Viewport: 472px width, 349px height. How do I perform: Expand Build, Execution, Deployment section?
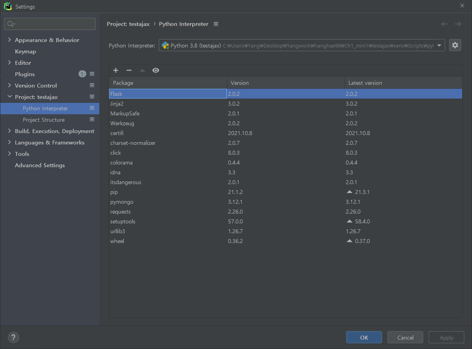(9, 131)
